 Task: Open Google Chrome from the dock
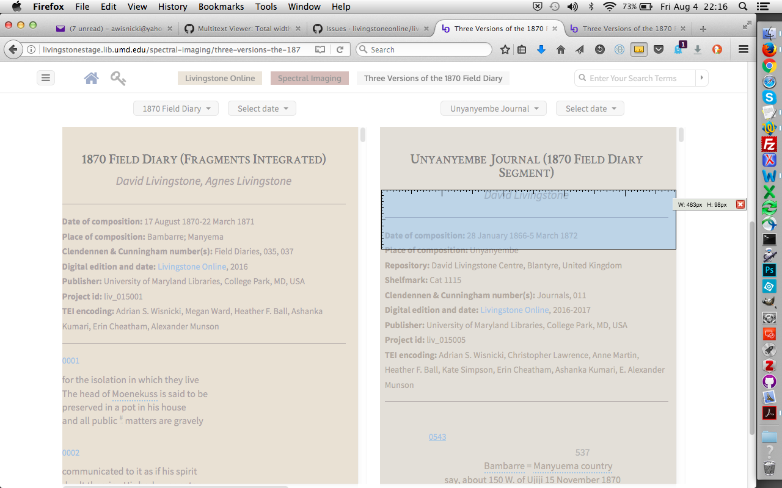click(769, 65)
